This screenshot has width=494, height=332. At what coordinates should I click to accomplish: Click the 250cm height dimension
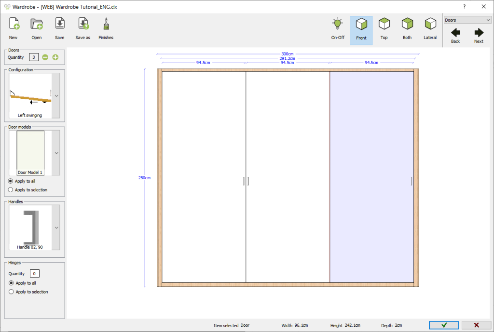tap(144, 178)
